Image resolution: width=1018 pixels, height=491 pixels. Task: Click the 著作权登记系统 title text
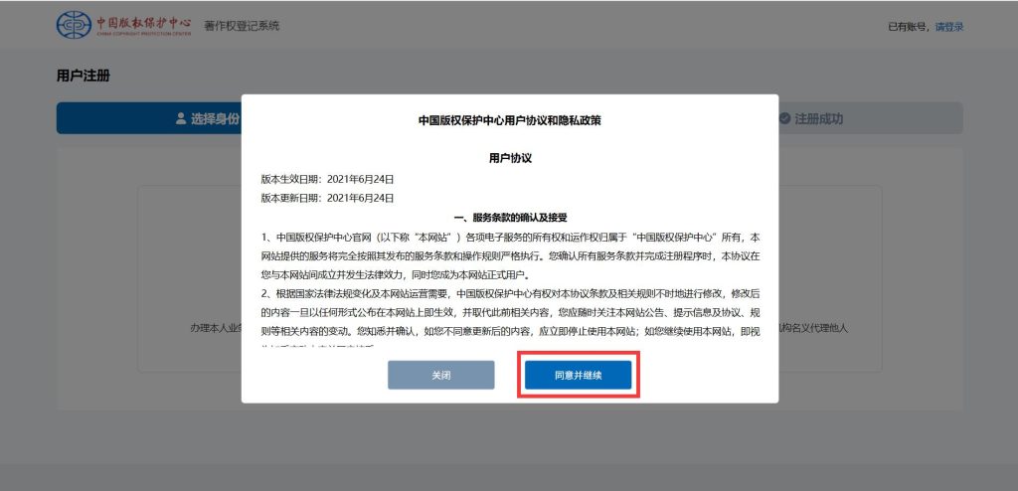click(242, 26)
